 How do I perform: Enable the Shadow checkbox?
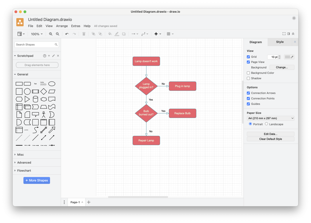(249, 78)
